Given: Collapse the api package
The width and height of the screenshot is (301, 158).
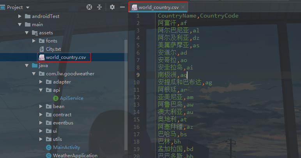Looking at the screenshot, I should [41, 90].
